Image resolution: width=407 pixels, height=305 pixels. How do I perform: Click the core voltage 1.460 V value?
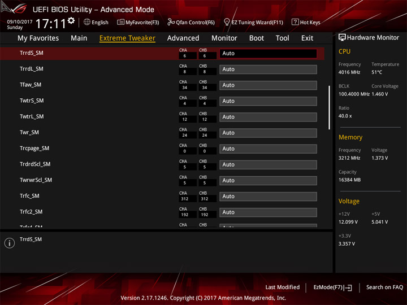379,94
